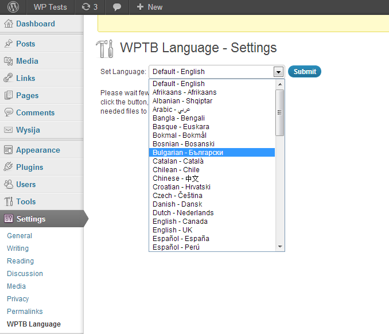389x334 pixels.
Task: Choose English - Canada option
Action: (212, 222)
